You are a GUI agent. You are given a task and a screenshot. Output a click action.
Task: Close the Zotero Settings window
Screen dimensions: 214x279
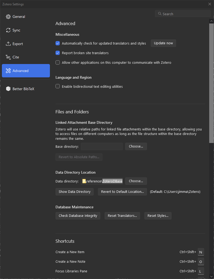210,4
